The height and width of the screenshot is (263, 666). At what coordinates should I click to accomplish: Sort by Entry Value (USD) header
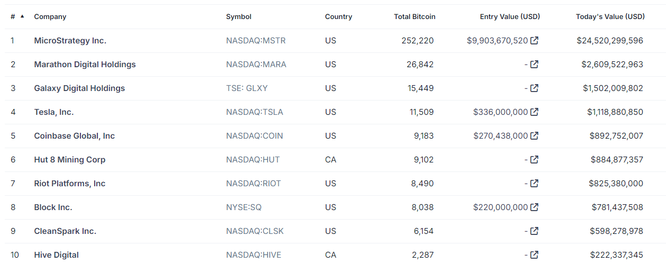point(510,17)
